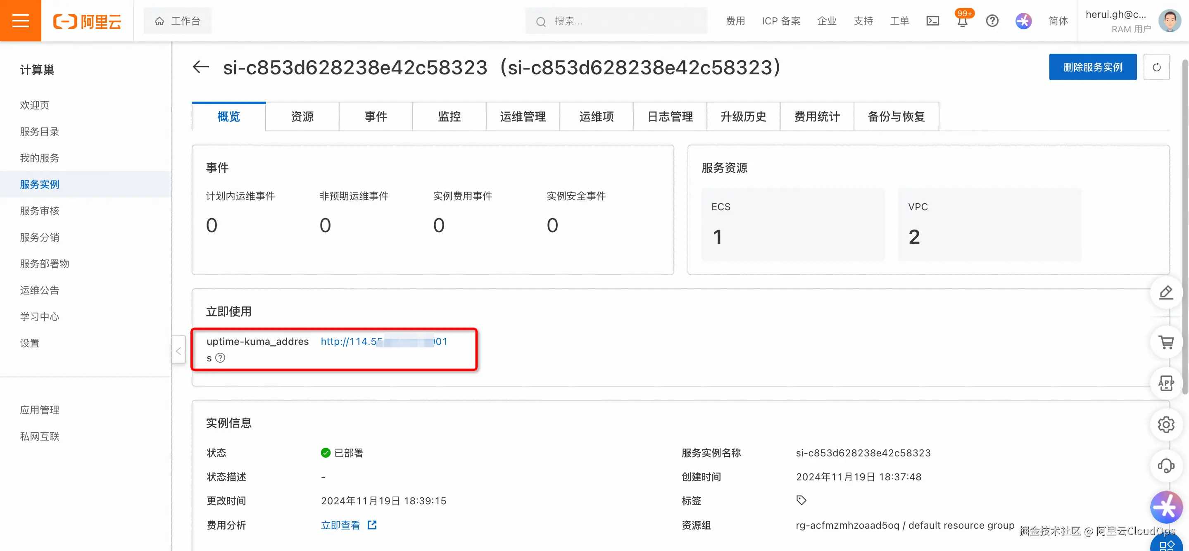The height and width of the screenshot is (551, 1189).
Task: Collapse the left sidebar with chevron
Action: pos(178,351)
